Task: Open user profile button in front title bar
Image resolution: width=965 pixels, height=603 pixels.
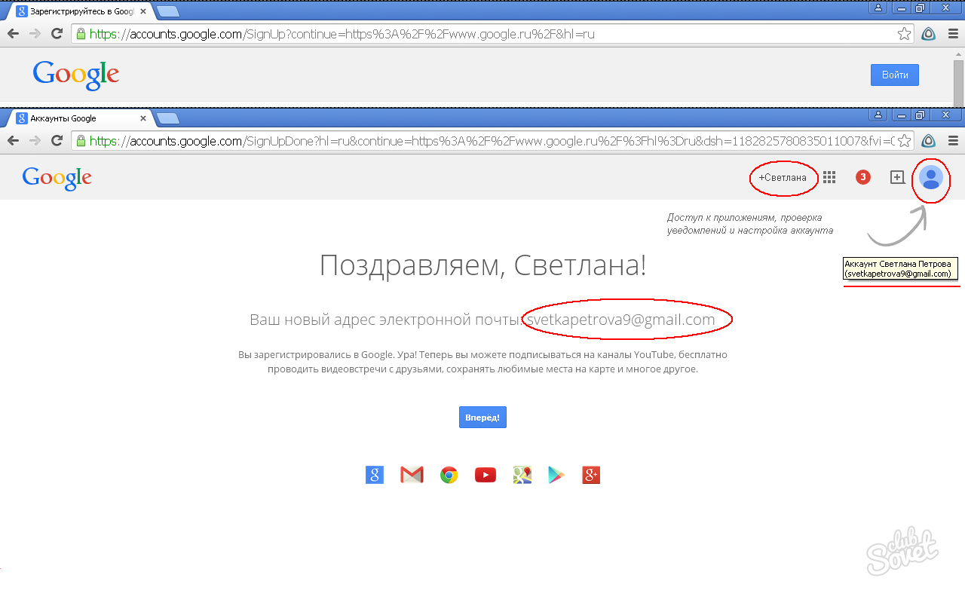Action: pyautogui.click(x=878, y=115)
